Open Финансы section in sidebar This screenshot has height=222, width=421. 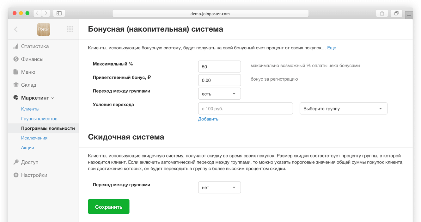[28, 59]
